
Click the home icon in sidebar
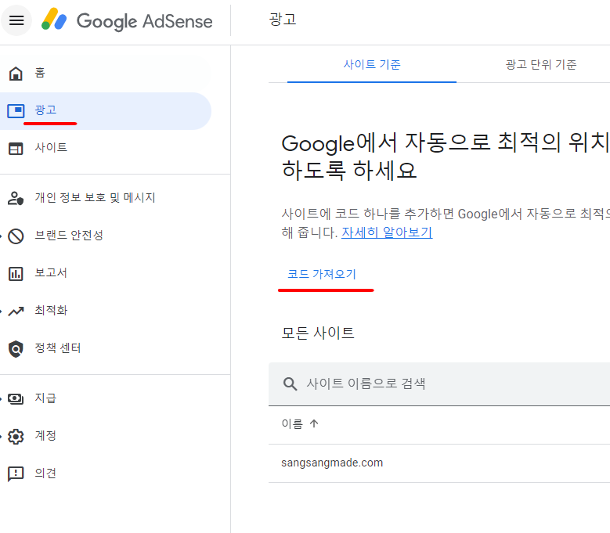16,73
